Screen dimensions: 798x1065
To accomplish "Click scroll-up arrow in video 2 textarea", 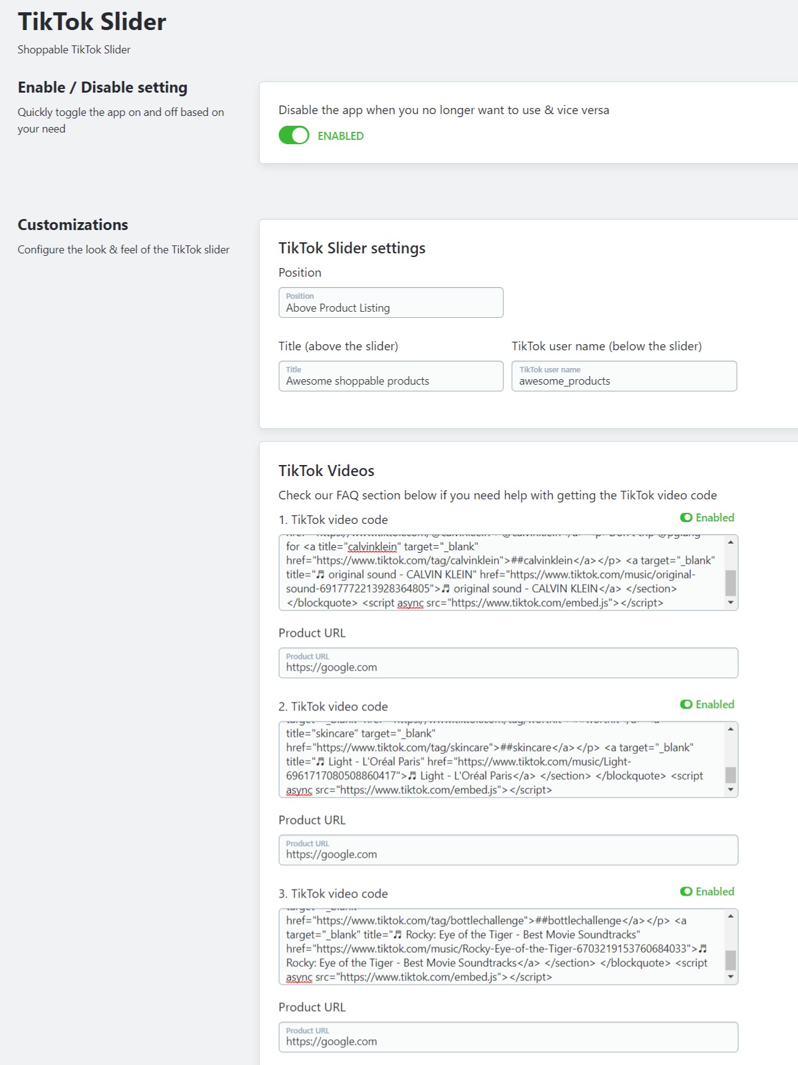I will (731, 729).
